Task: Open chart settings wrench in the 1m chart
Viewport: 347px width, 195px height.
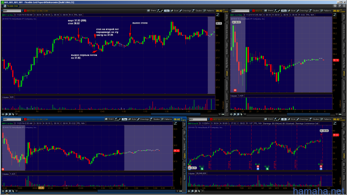Action: (162, 10)
